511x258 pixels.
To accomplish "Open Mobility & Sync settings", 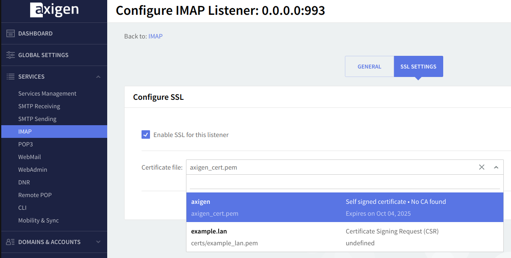I will (x=39, y=220).
